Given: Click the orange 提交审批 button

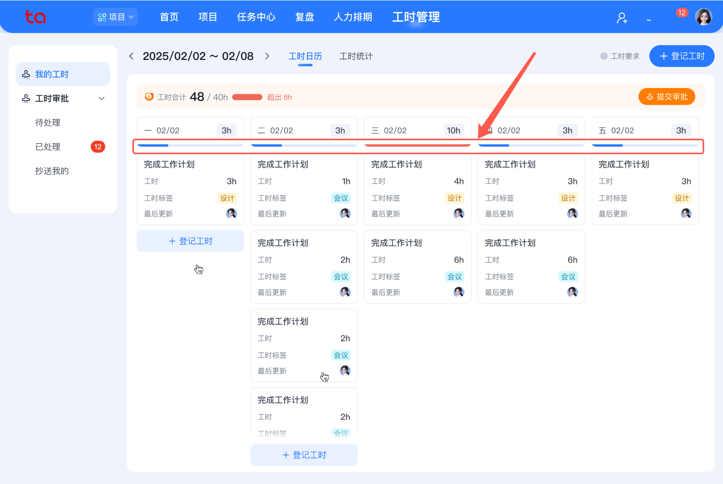Looking at the screenshot, I should tap(667, 97).
